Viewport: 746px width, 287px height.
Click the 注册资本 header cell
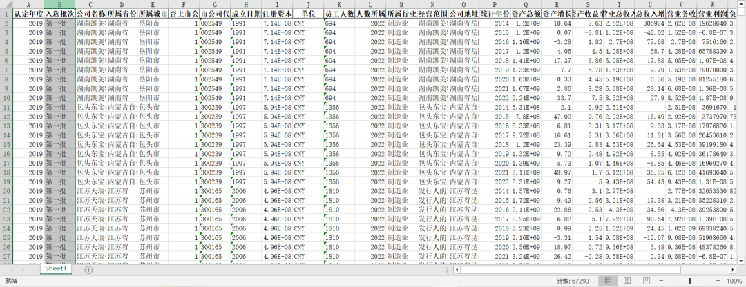point(277,13)
